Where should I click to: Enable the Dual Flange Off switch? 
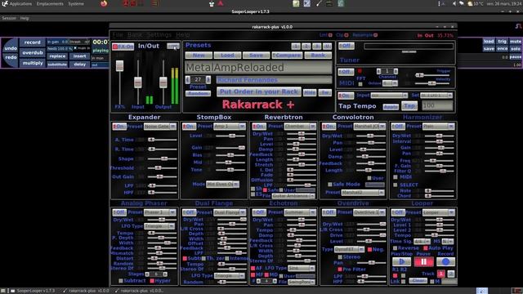[x=189, y=212]
